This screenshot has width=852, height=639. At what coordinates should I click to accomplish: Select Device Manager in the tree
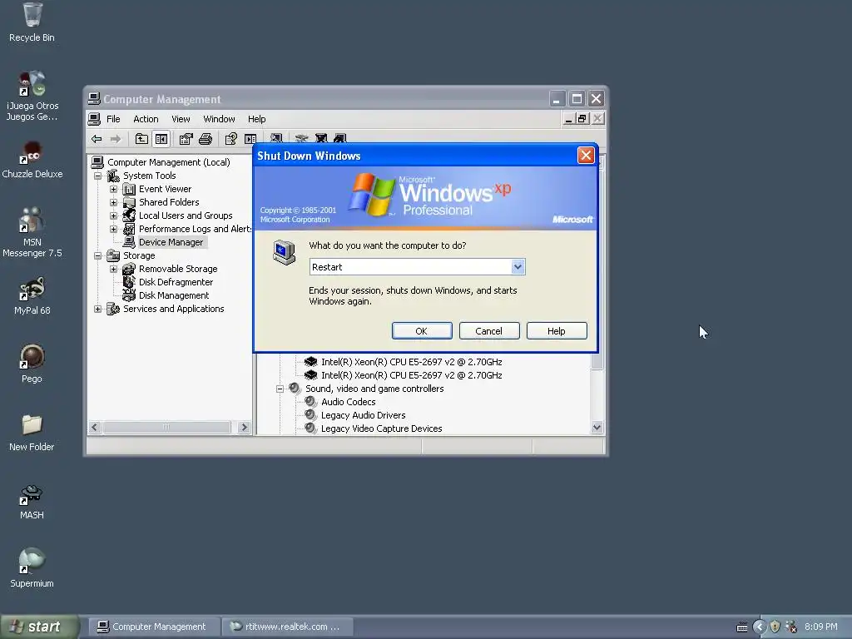click(x=171, y=242)
